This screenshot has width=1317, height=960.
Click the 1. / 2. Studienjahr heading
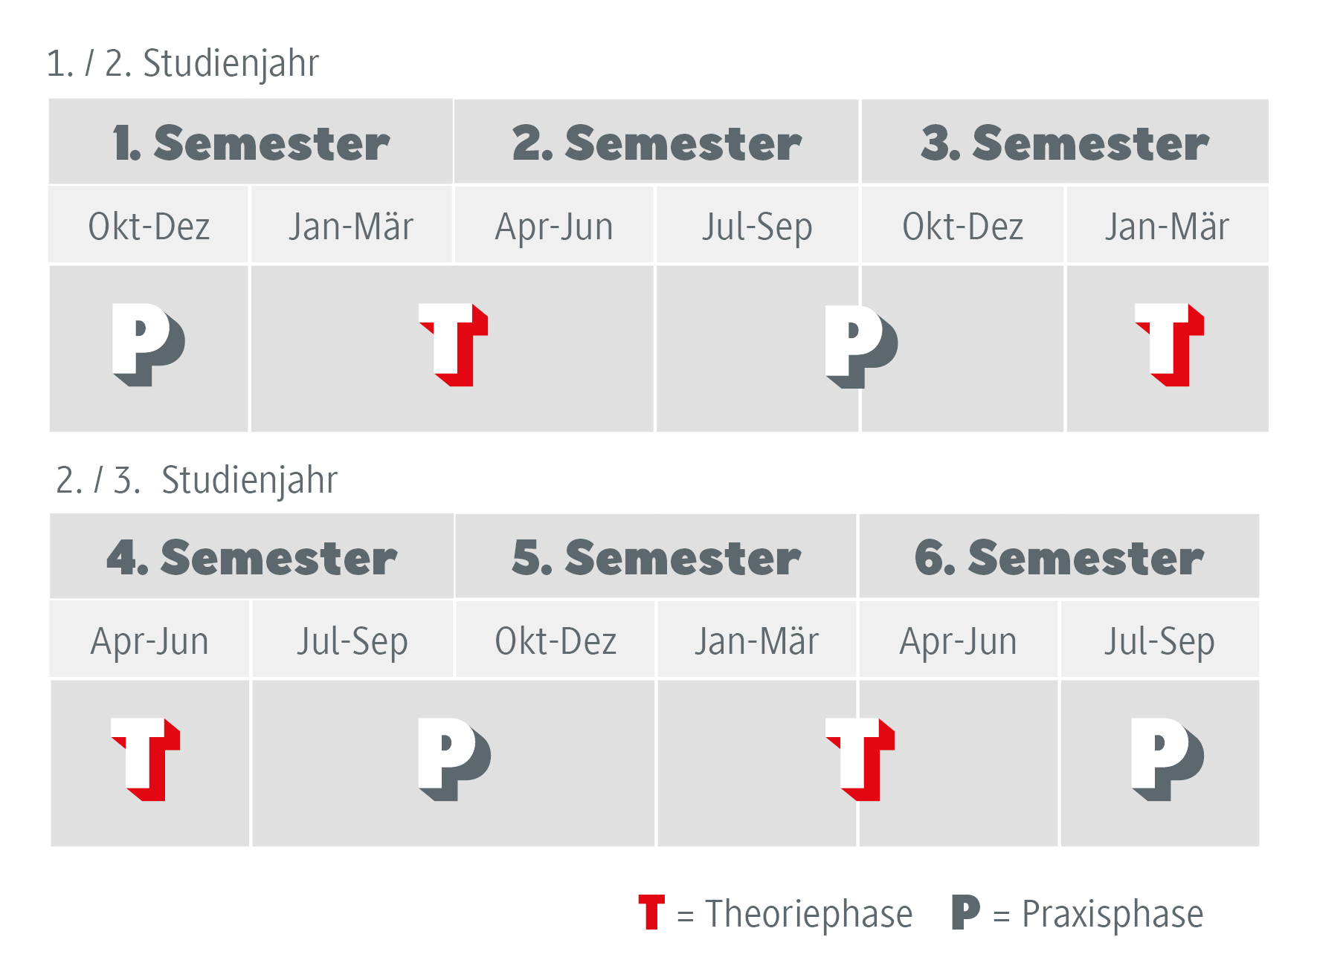(x=182, y=63)
